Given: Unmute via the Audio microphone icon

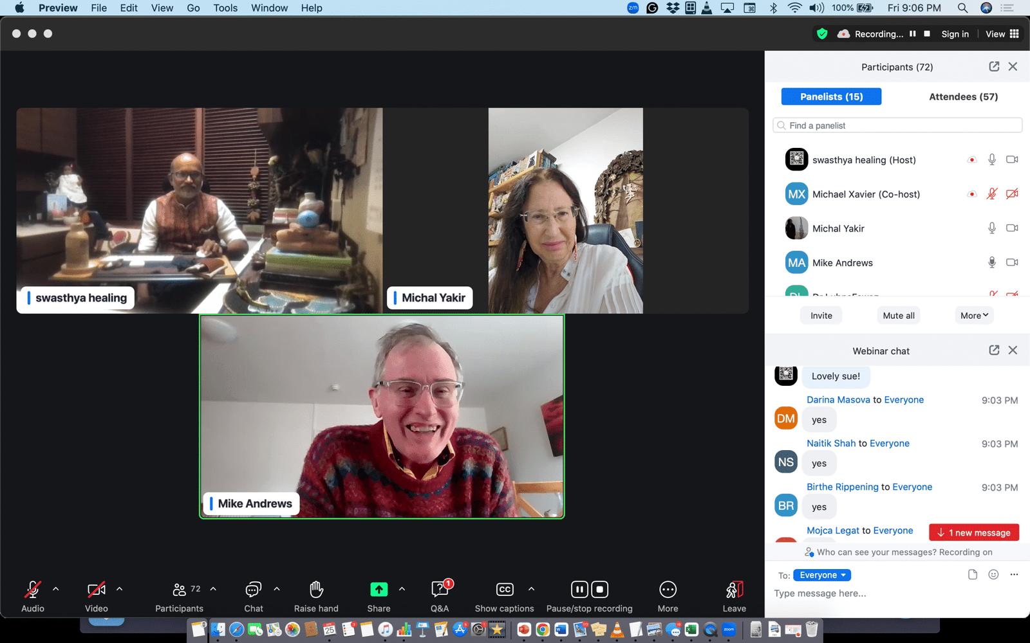Looking at the screenshot, I should (x=32, y=589).
